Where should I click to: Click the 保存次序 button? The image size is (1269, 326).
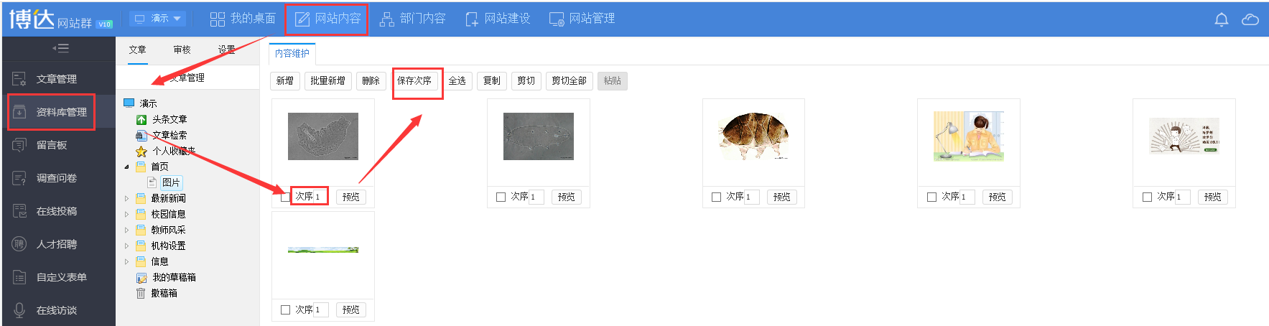coord(414,80)
